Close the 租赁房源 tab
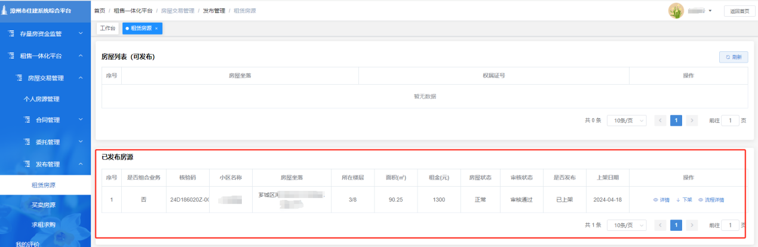The image size is (758, 247). pos(156,29)
